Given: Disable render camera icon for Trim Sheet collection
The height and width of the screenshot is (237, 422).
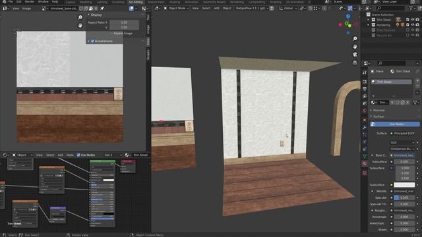Looking at the screenshot, I should pos(417,20).
